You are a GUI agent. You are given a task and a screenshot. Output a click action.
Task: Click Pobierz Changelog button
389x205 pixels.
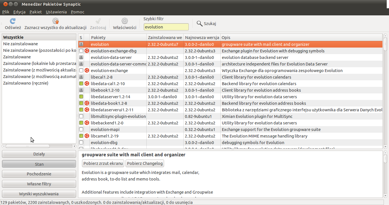tap(145, 163)
